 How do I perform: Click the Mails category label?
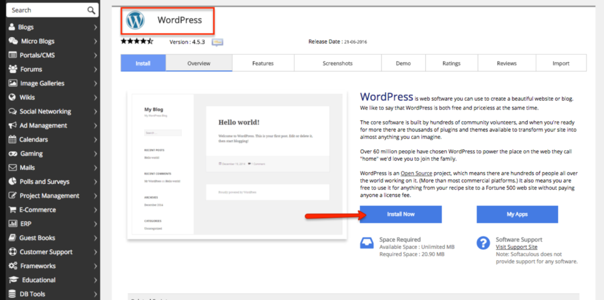point(27,167)
